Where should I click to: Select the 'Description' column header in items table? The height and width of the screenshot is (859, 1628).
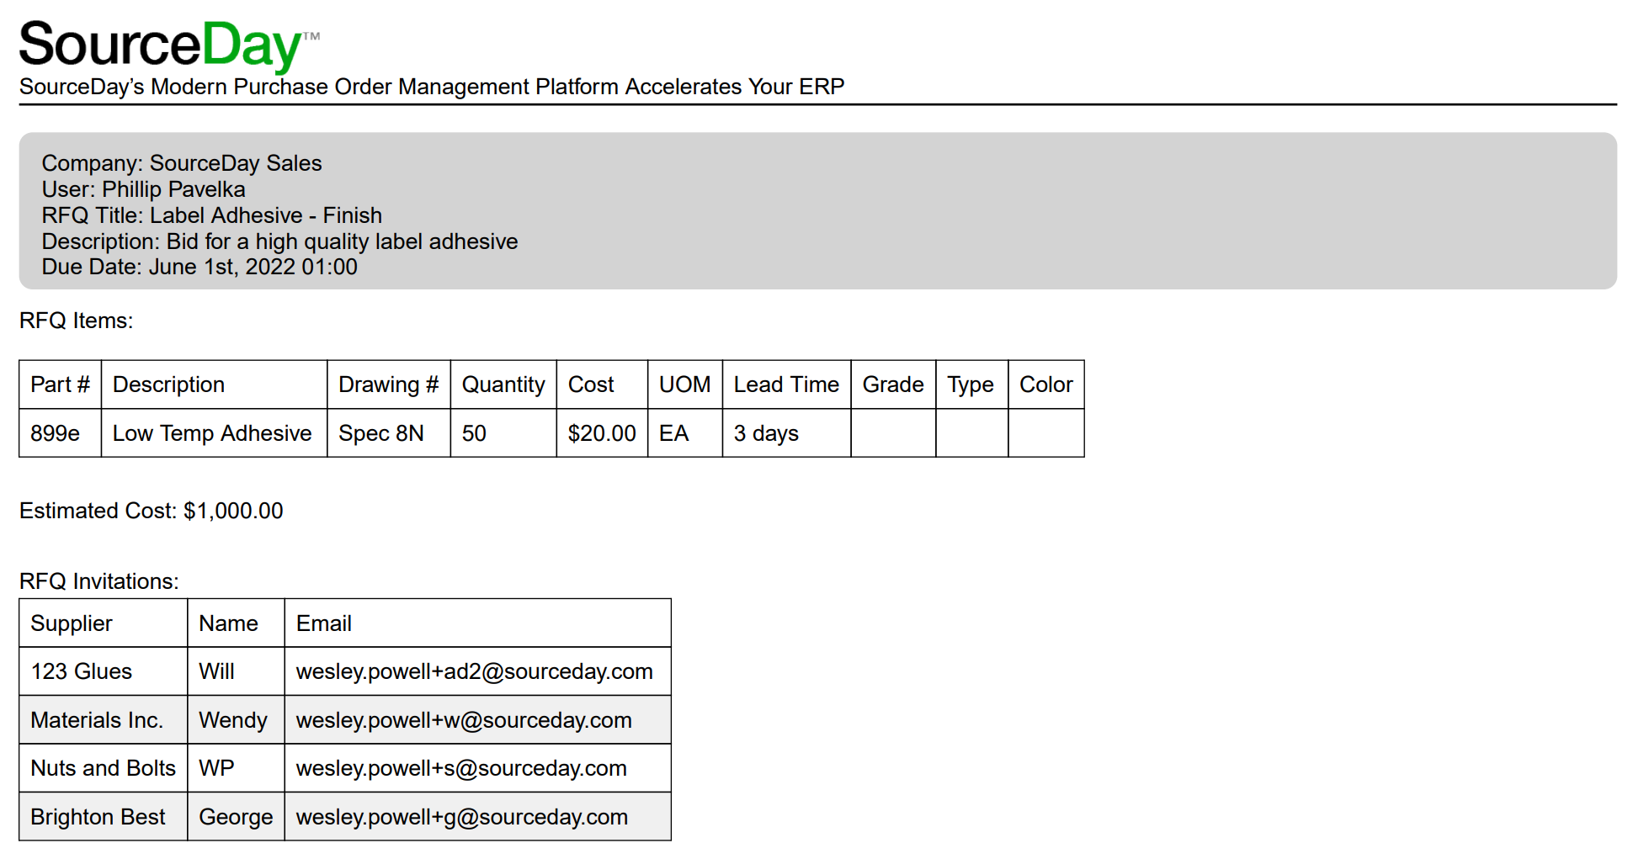point(215,384)
